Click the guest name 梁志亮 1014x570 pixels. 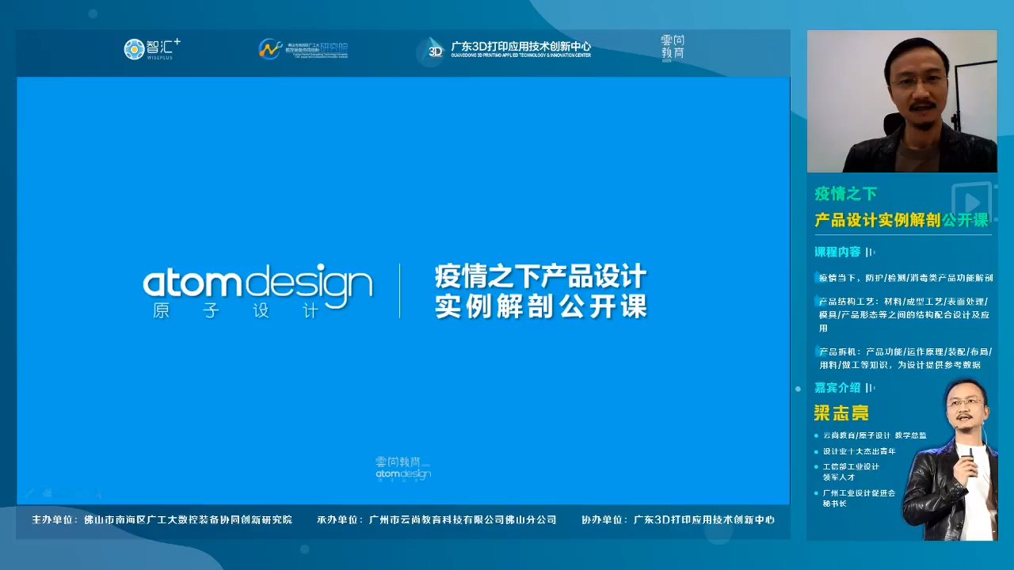(x=841, y=412)
